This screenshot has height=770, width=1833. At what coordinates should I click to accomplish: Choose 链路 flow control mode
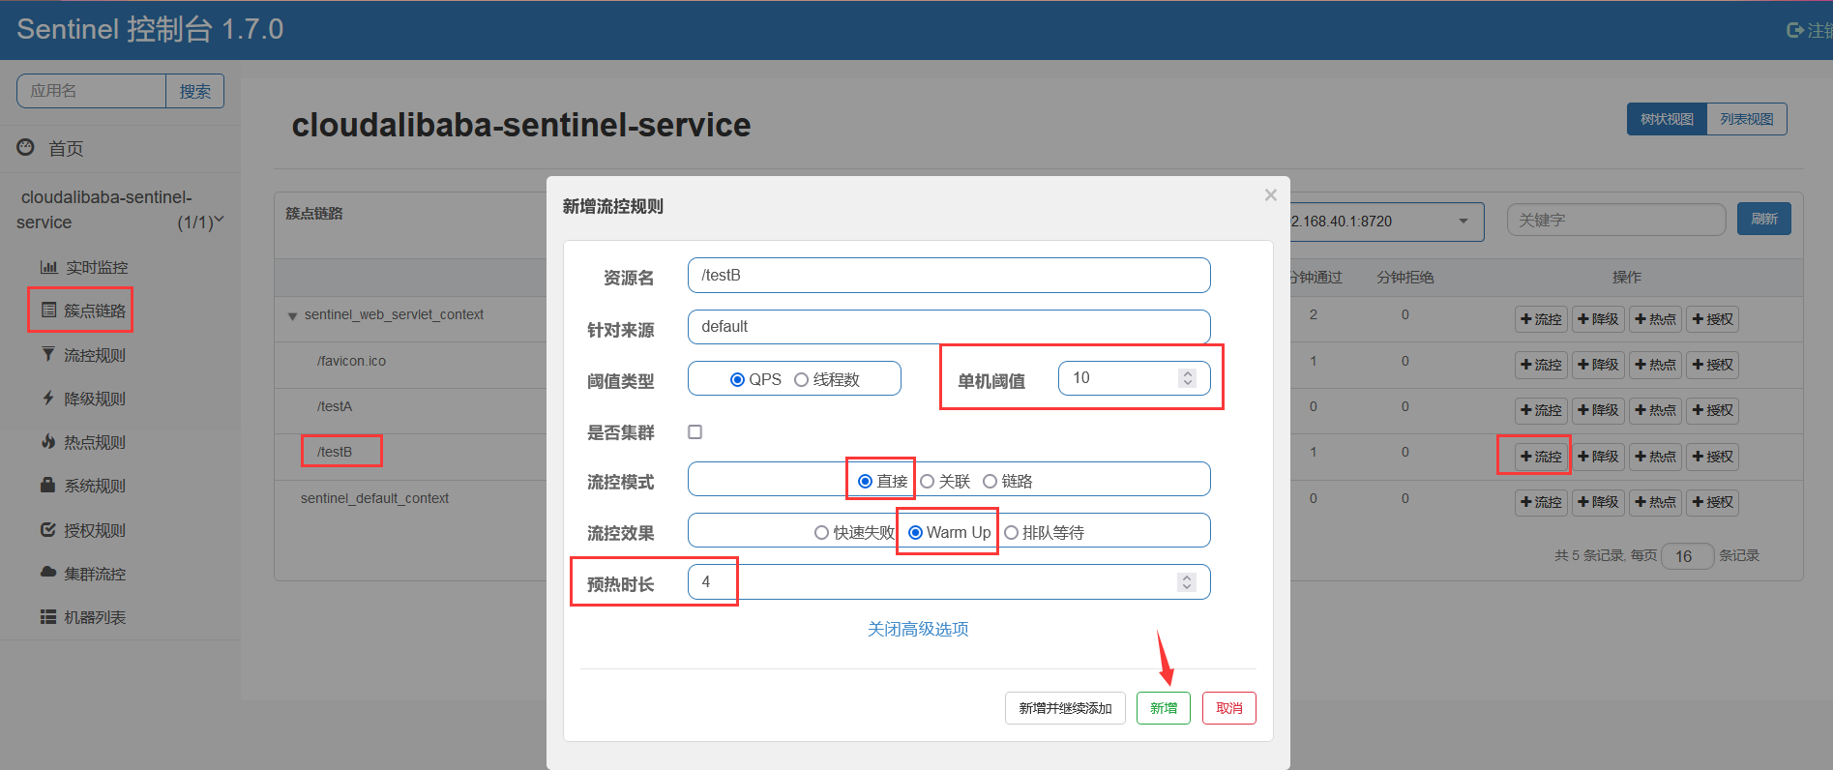coord(990,482)
